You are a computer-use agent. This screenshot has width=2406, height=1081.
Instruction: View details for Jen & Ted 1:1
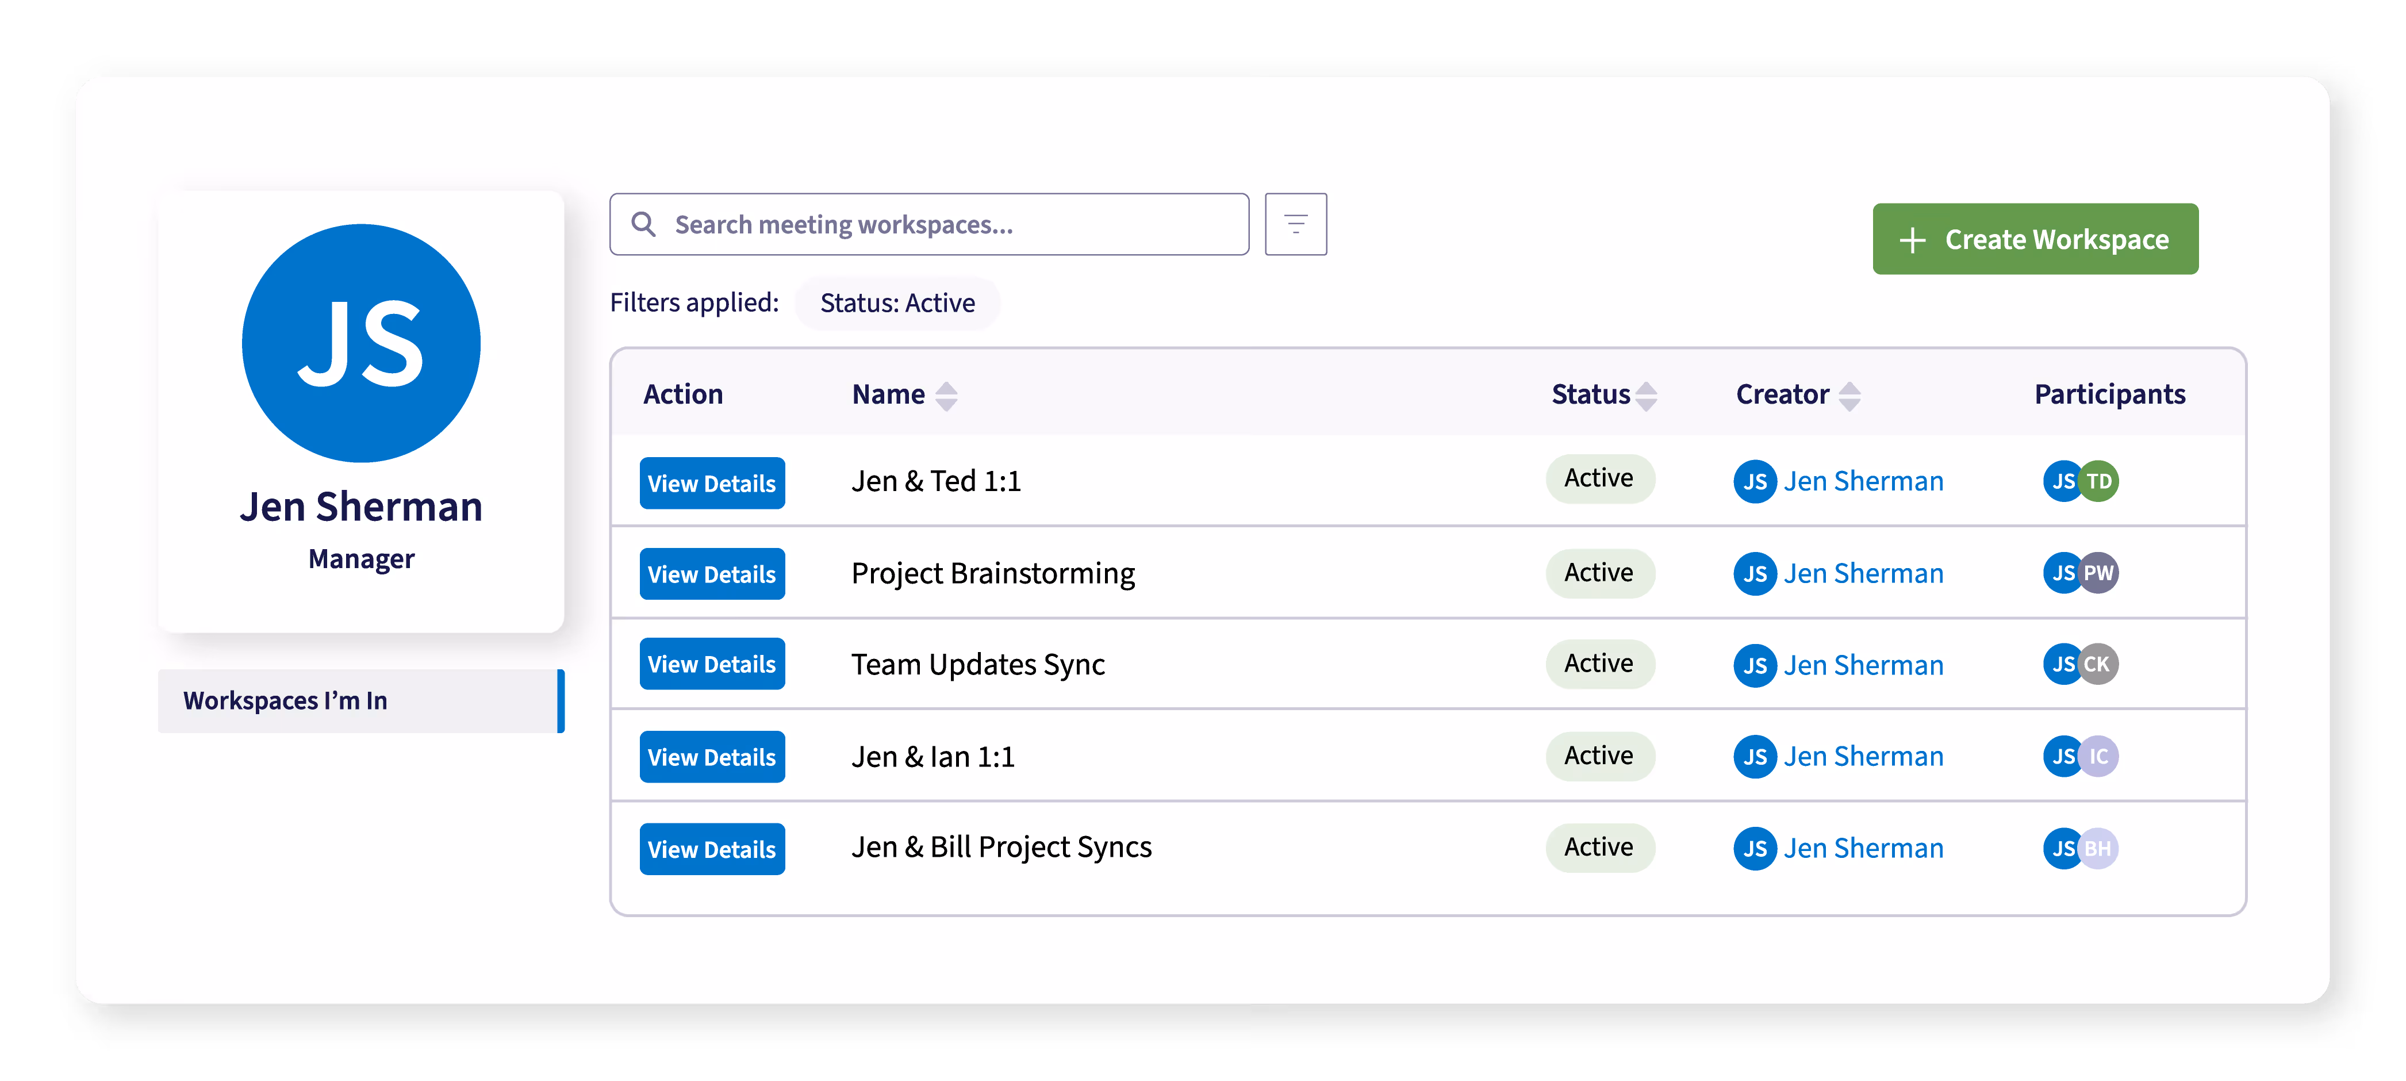[712, 483]
